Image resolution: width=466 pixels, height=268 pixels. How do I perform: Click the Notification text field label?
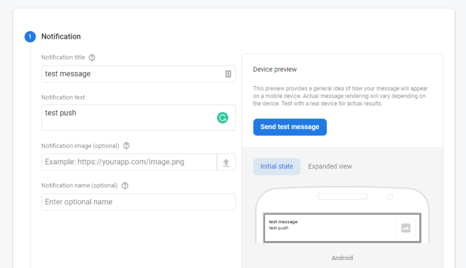(x=63, y=97)
